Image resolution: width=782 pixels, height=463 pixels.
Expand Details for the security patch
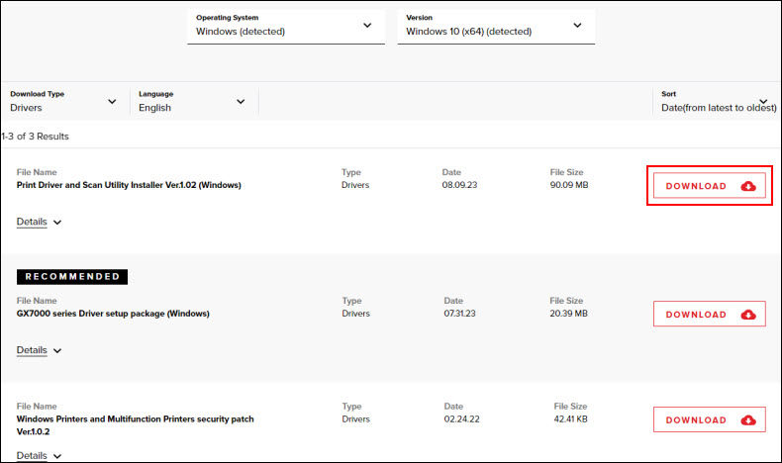pyautogui.click(x=32, y=455)
